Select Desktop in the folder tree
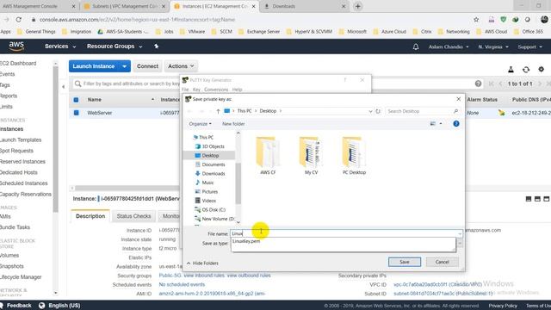 coord(210,155)
